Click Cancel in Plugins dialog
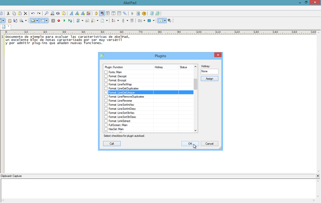Viewport: 321px width, 203px height. tap(209, 144)
